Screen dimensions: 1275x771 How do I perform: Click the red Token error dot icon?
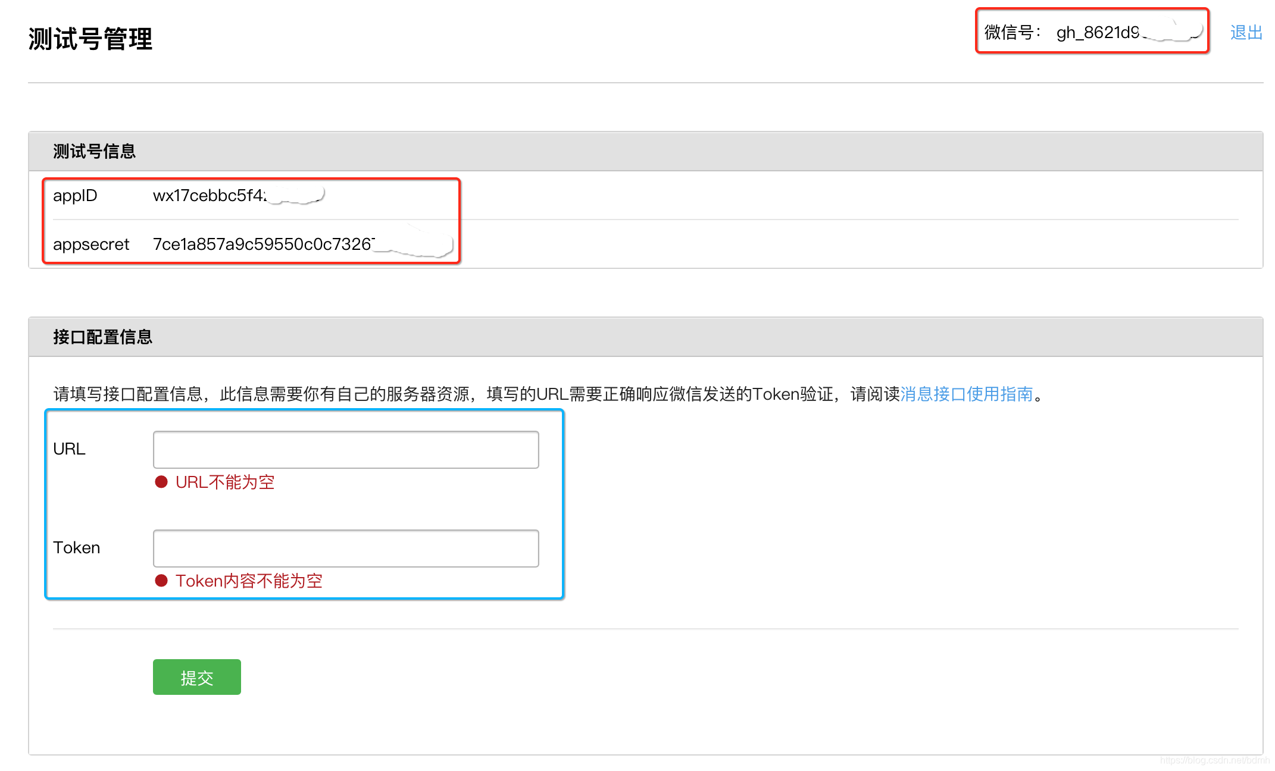161,581
